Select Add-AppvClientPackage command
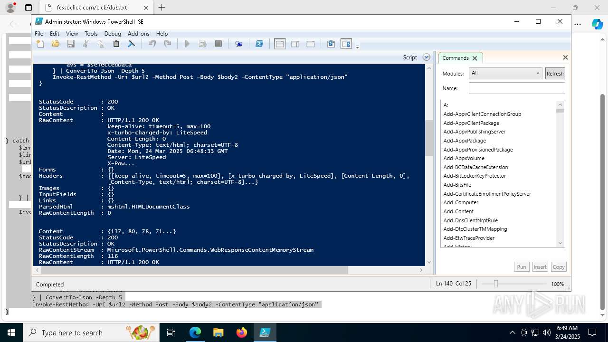The height and width of the screenshot is (342, 608). 471,123
